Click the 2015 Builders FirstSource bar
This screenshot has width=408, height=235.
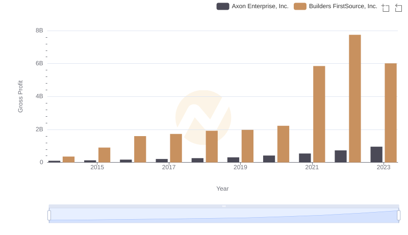coord(105,155)
